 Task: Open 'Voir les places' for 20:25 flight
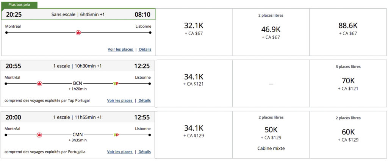click(x=120, y=49)
